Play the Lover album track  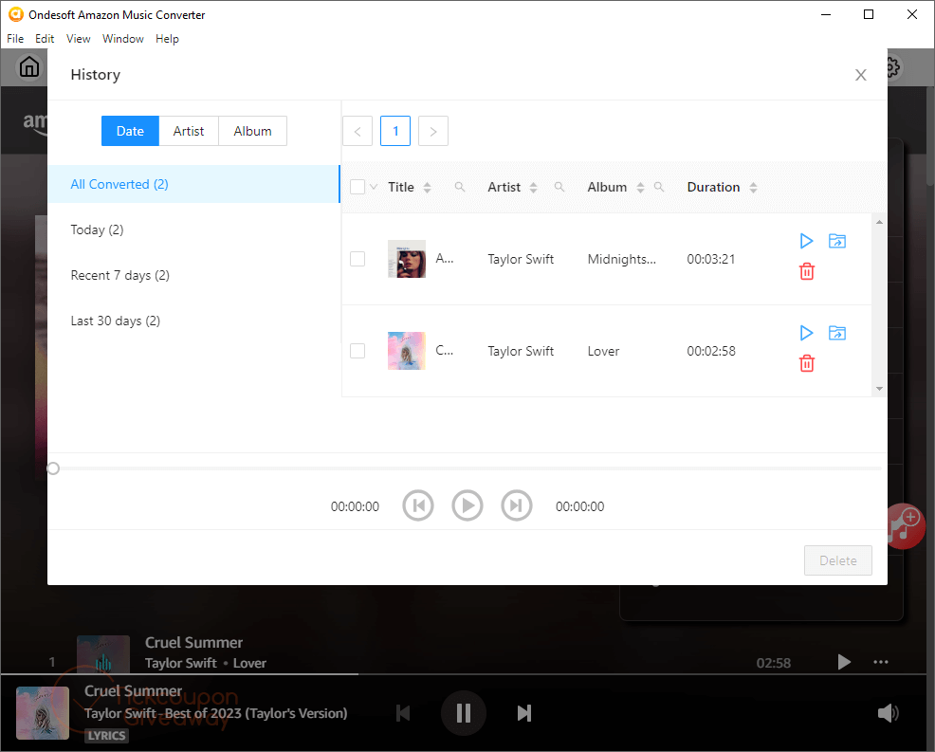[x=806, y=333]
